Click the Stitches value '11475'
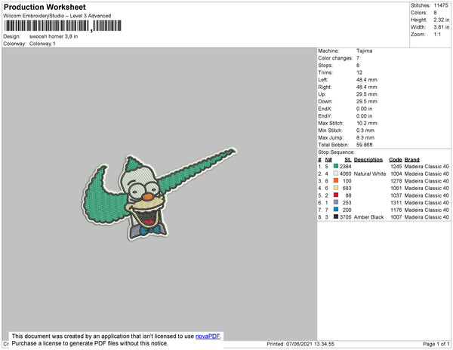 click(x=441, y=5)
